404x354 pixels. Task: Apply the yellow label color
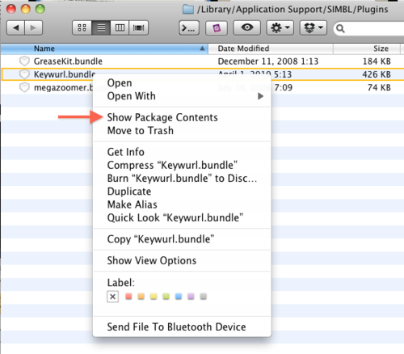point(154,297)
